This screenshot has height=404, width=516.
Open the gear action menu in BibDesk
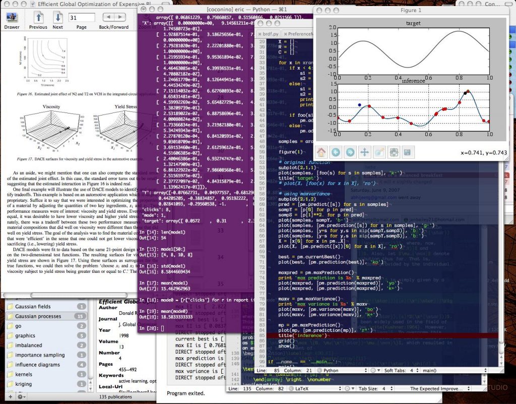pos(21,396)
